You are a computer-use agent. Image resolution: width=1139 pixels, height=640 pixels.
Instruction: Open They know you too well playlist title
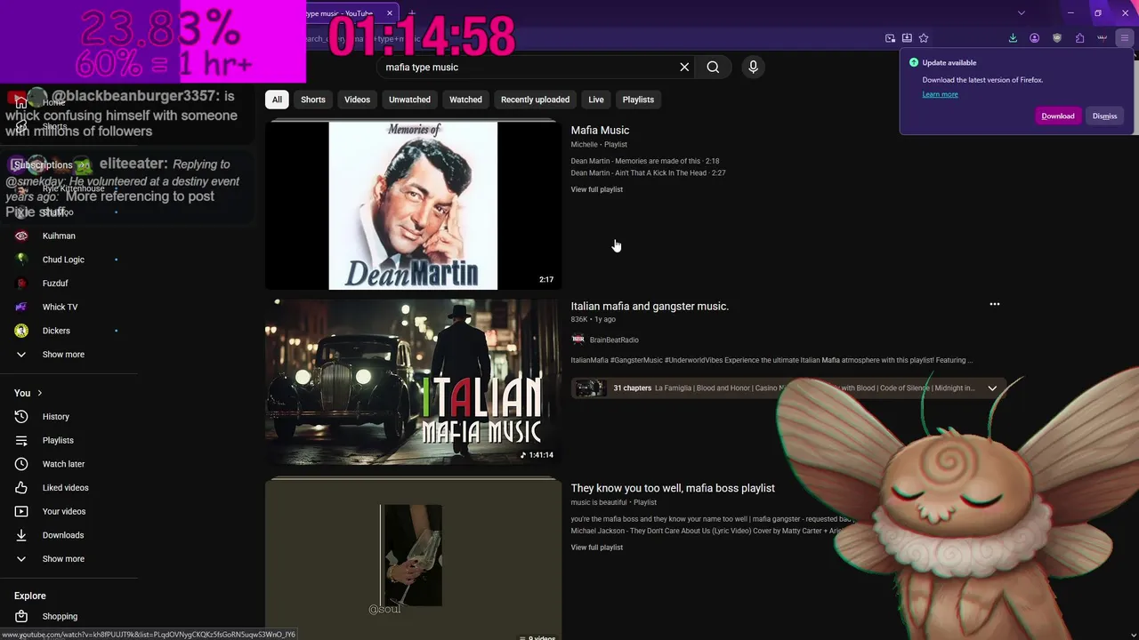tap(673, 488)
